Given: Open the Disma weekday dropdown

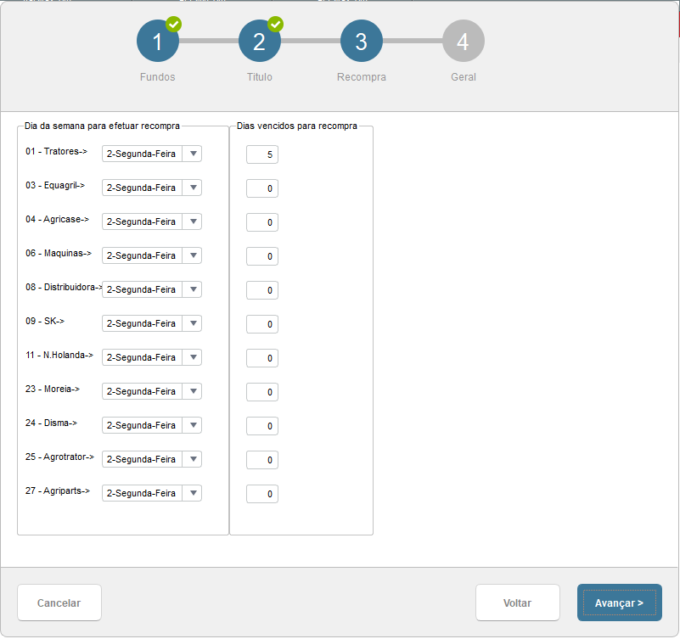Looking at the screenshot, I should (x=152, y=425).
